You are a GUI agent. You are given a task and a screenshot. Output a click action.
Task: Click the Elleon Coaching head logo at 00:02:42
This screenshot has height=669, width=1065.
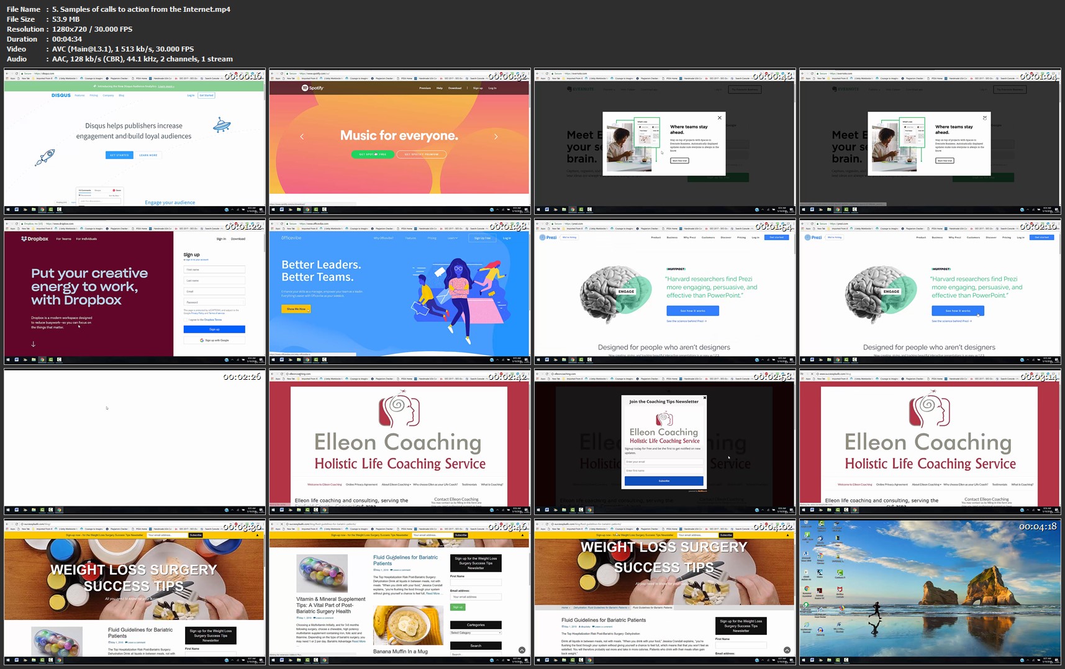click(399, 408)
